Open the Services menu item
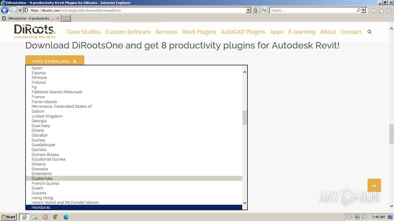This screenshot has height=221, width=394. [x=166, y=32]
